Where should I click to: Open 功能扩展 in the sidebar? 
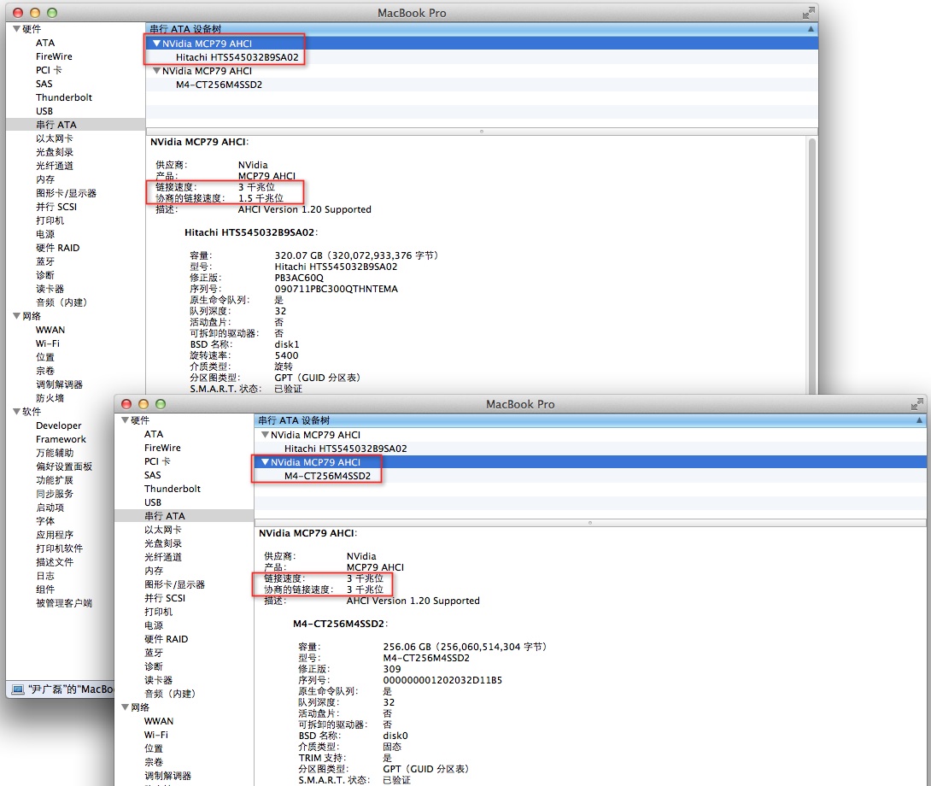click(55, 480)
